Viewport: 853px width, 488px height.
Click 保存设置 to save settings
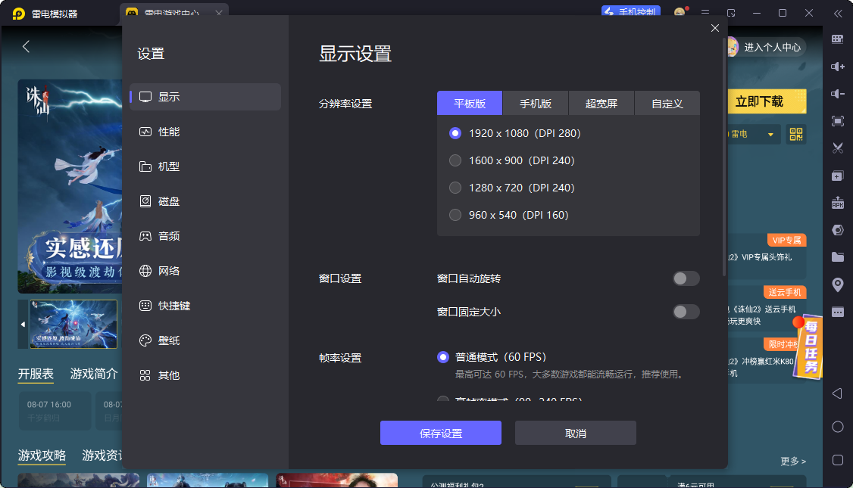pyautogui.click(x=441, y=433)
